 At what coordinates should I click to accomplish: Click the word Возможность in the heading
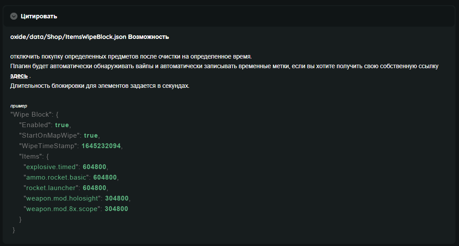[148, 37]
